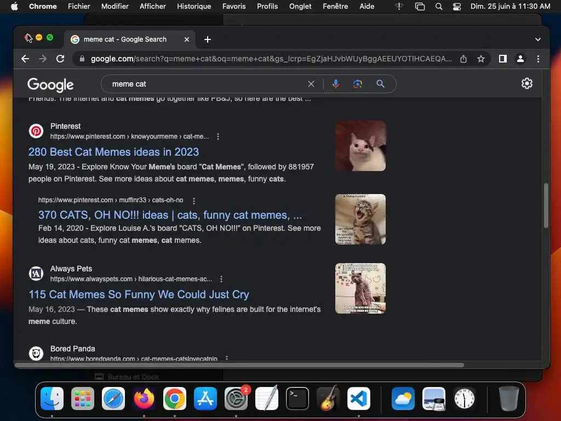The image size is (561, 421).
Task: Open the Trash in the Dock
Action: tap(508, 399)
